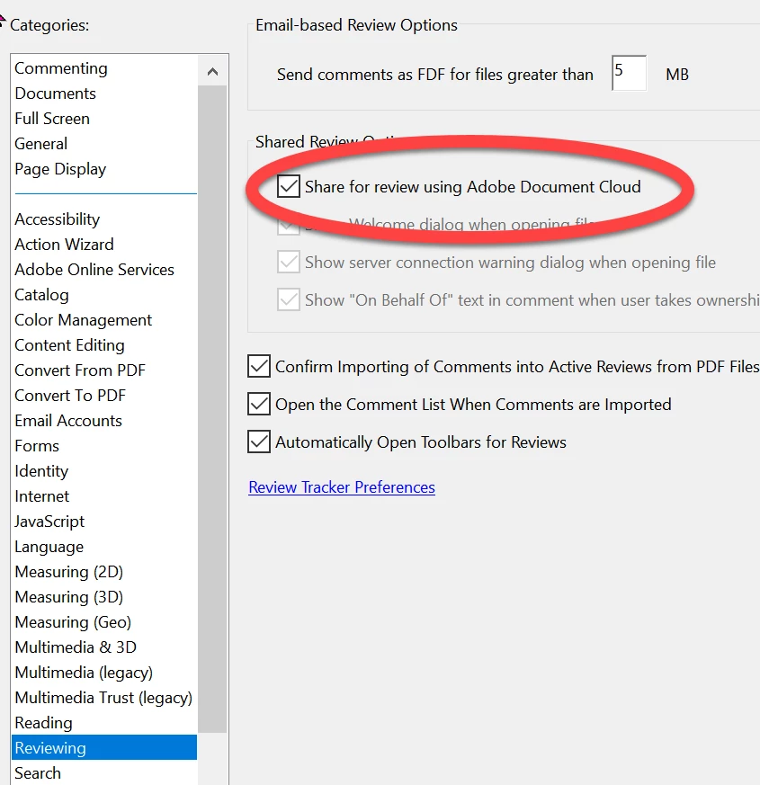Select the Documents category
Screen dimensions: 760x785
tap(55, 94)
